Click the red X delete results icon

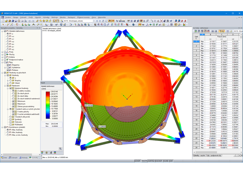pyautogui.click(x=161, y=21)
